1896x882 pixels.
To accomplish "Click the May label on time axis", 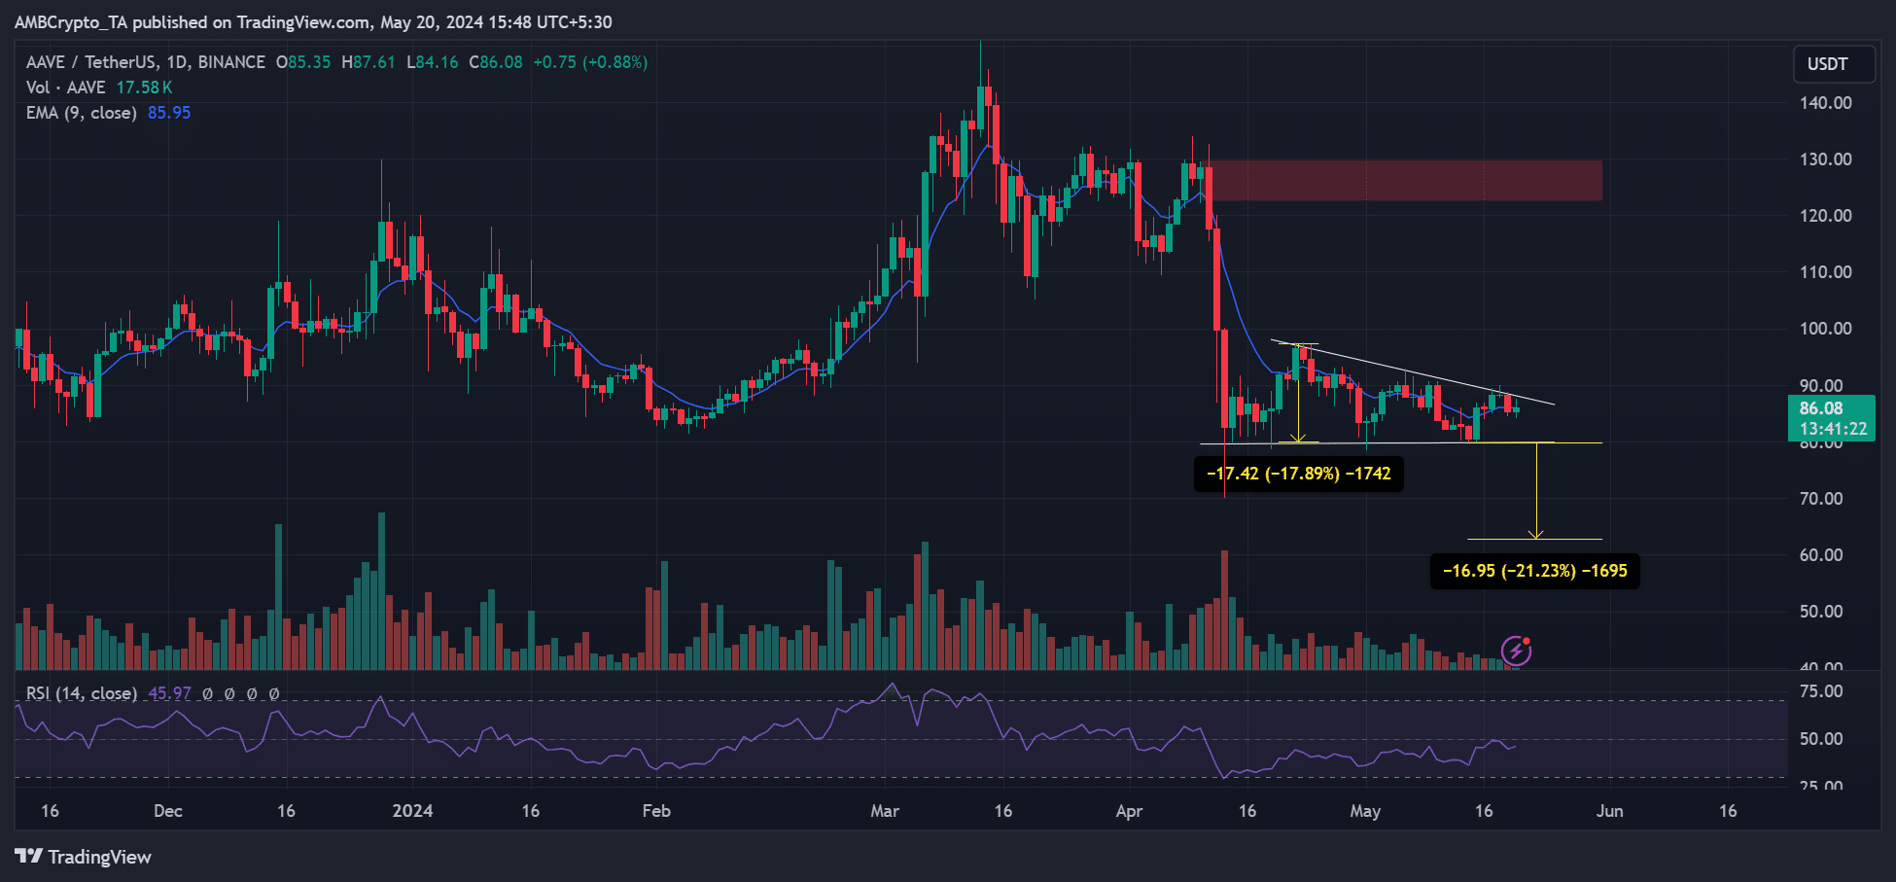I will point(1365,811).
